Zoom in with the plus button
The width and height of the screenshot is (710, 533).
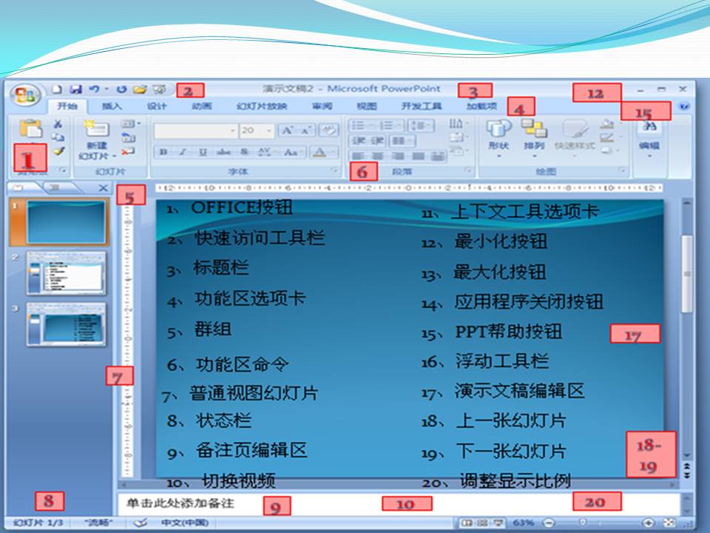pos(649,523)
